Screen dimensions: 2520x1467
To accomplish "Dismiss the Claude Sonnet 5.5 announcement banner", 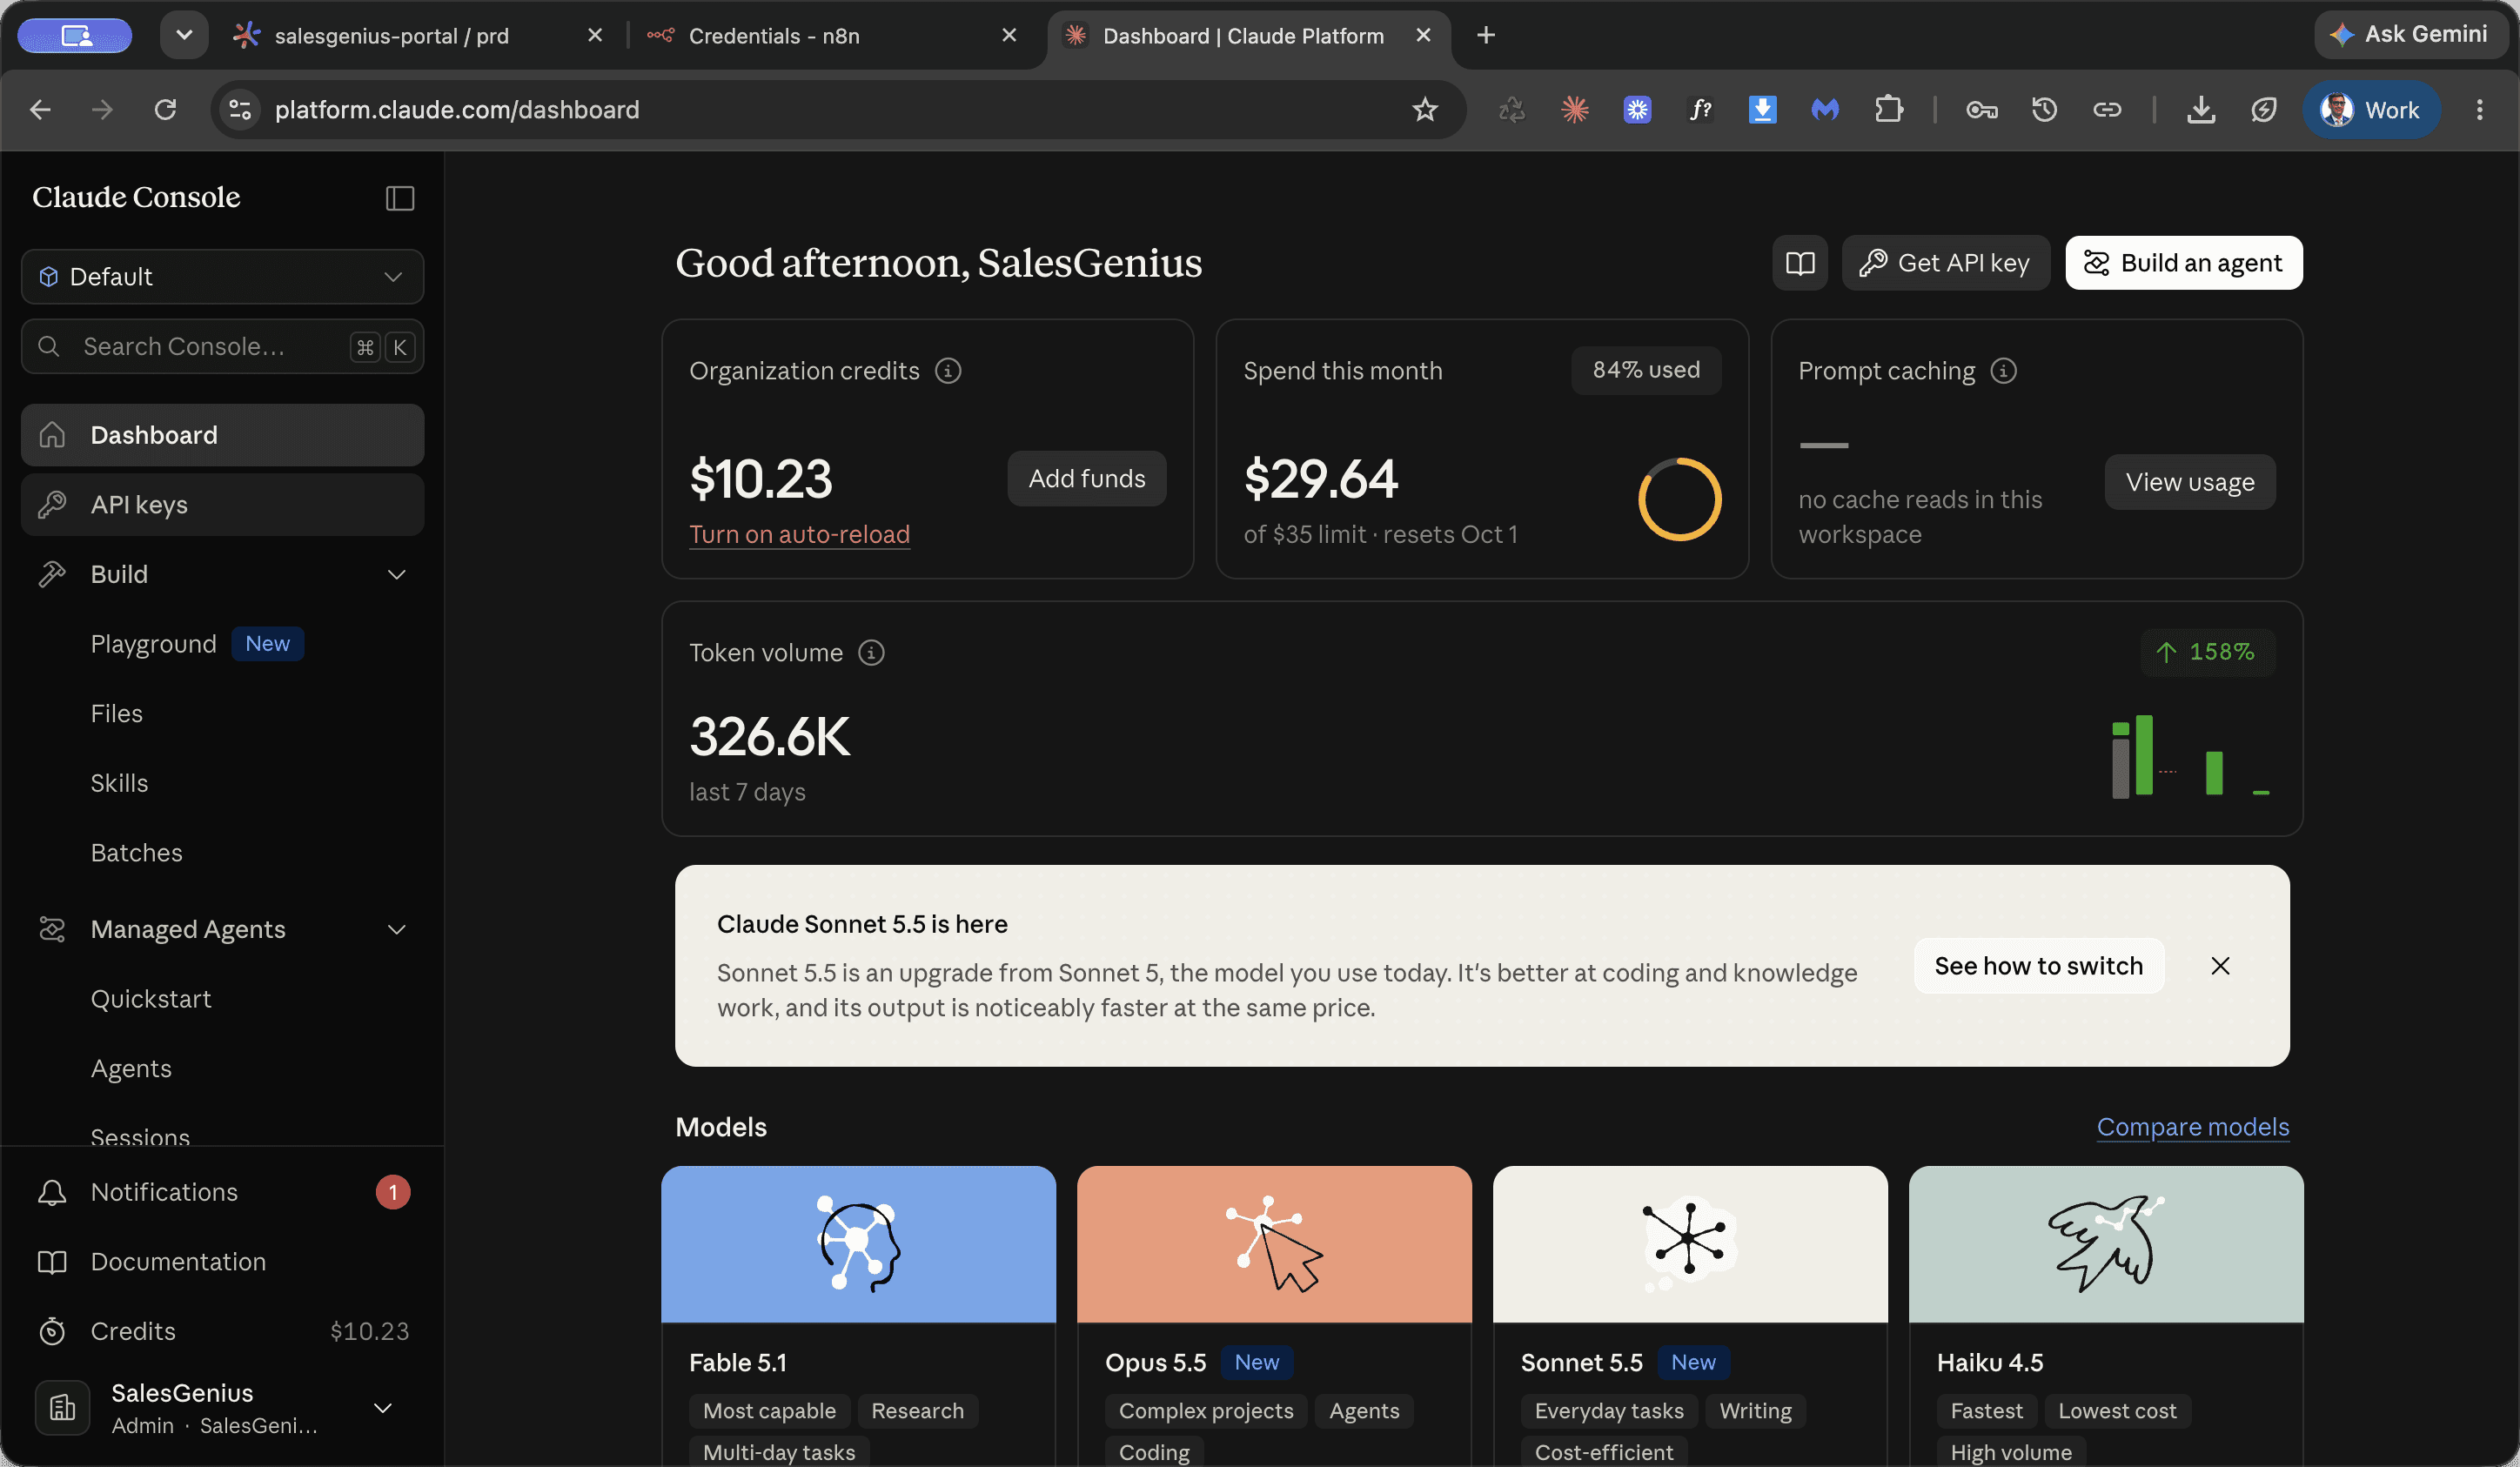I will point(2220,966).
